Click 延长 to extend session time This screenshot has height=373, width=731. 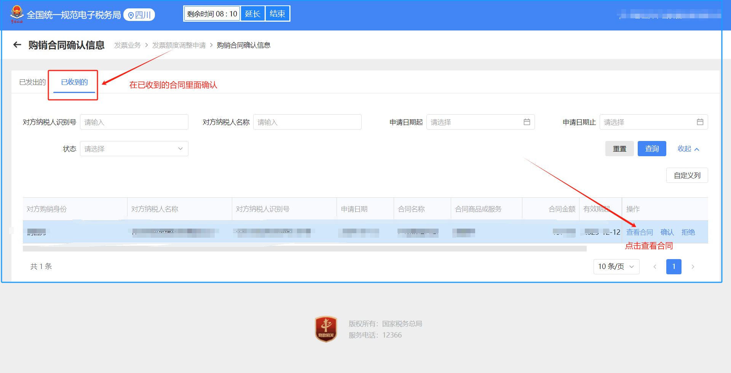[x=252, y=14]
